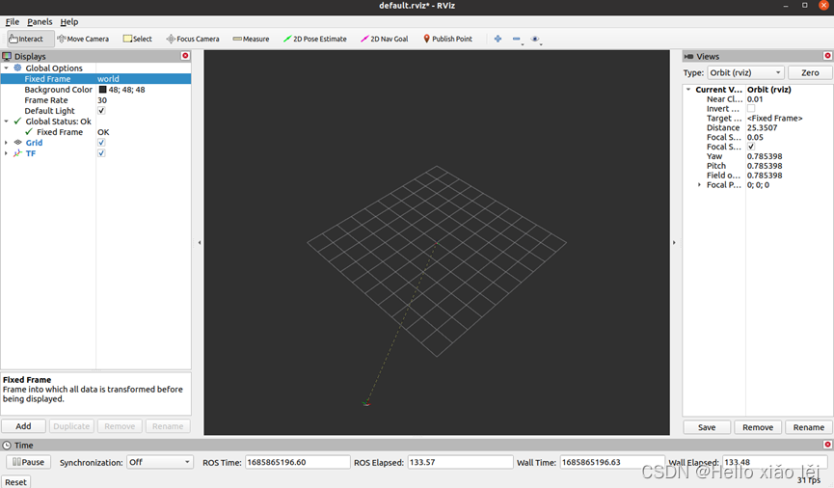Click the ROS Time field
Viewport: 834px width, 488px height.
point(297,462)
